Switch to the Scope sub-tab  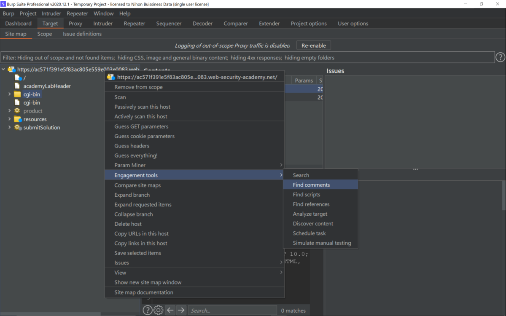(x=45, y=34)
